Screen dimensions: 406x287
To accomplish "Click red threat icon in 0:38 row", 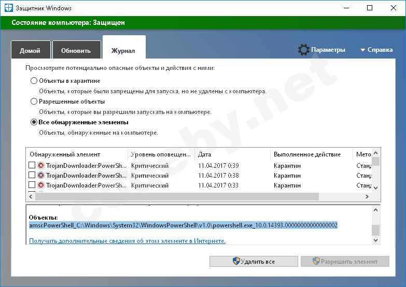I will [x=41, y=176].
